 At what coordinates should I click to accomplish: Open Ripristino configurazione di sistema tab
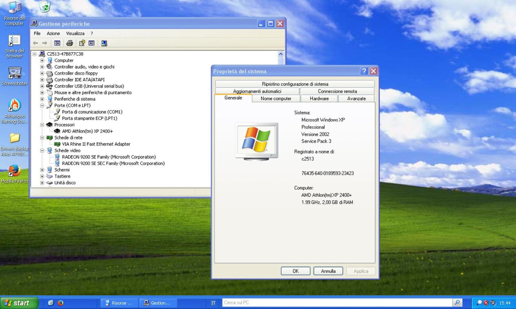[295, 84]
